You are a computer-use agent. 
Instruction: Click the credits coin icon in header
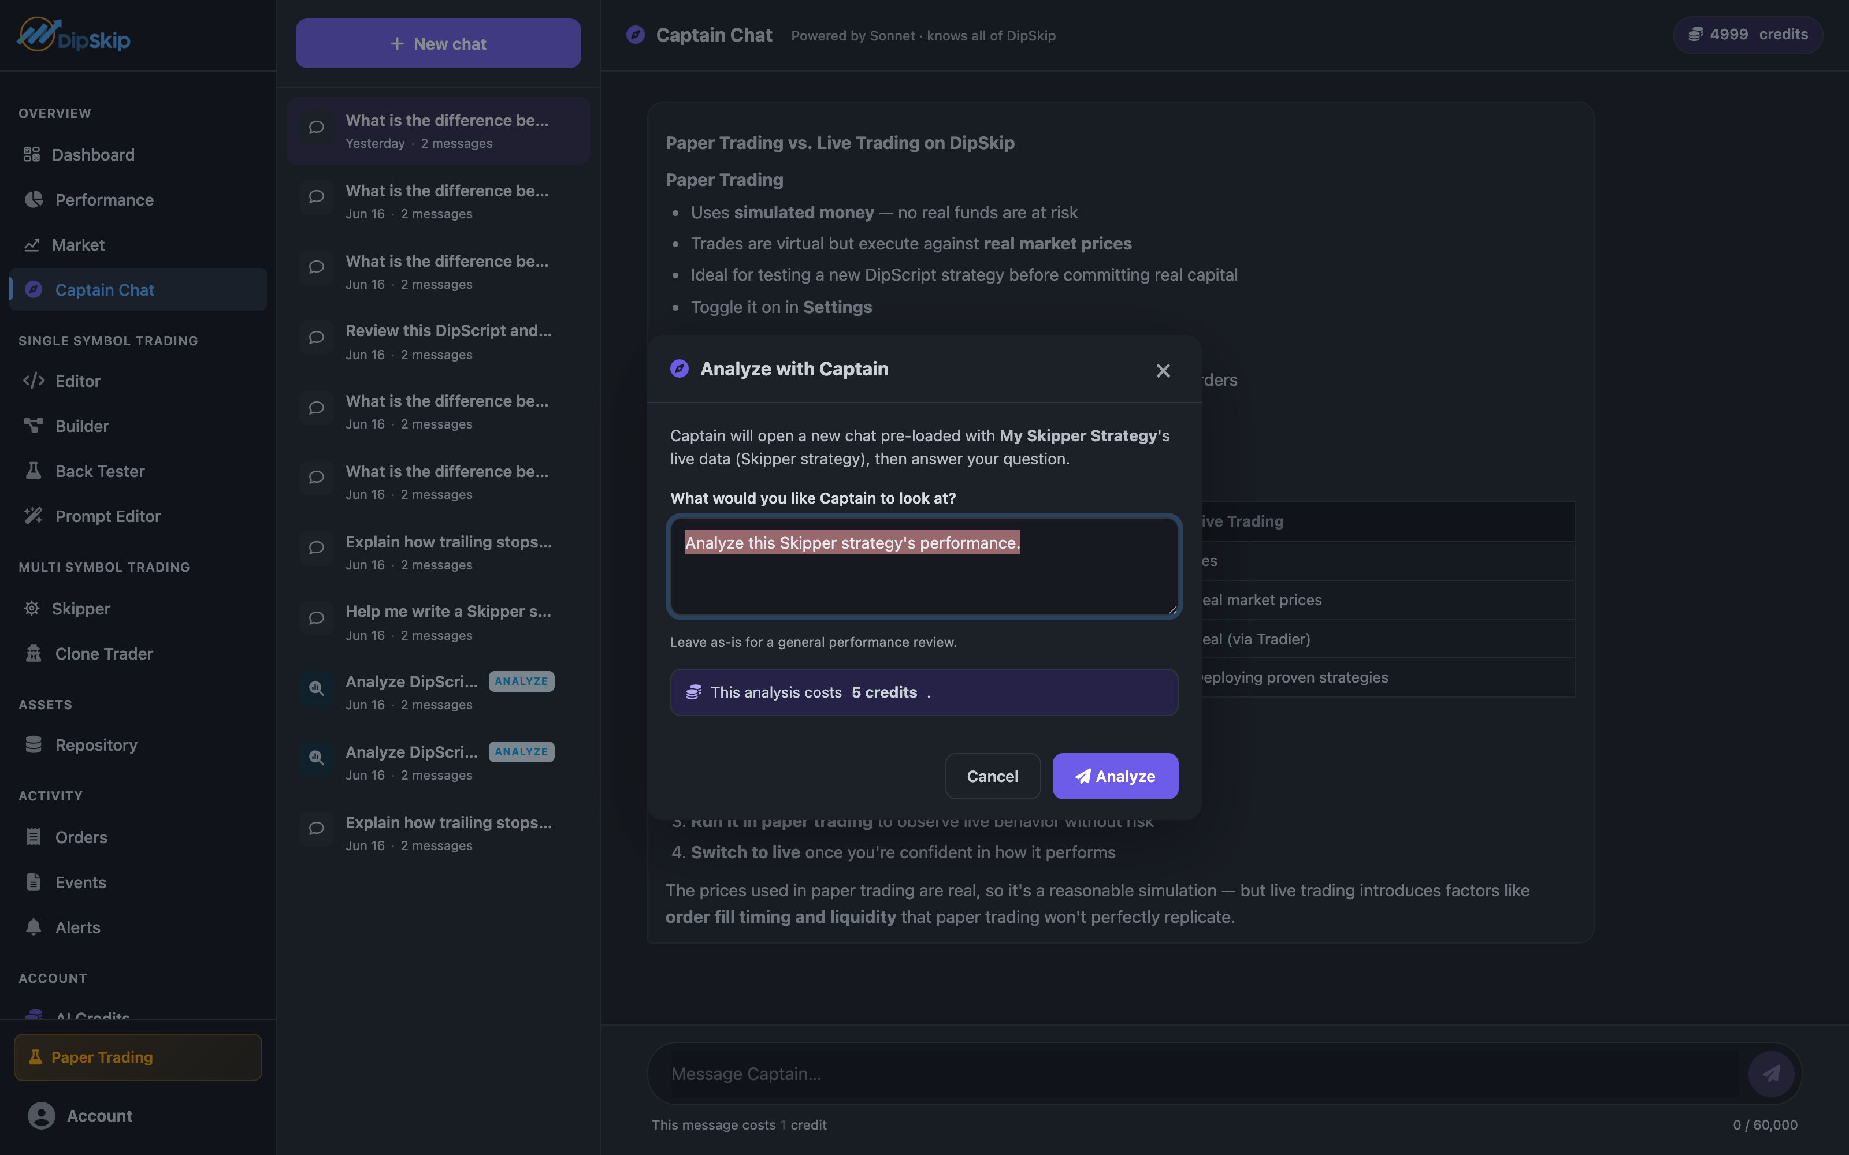pos(1695,35)
